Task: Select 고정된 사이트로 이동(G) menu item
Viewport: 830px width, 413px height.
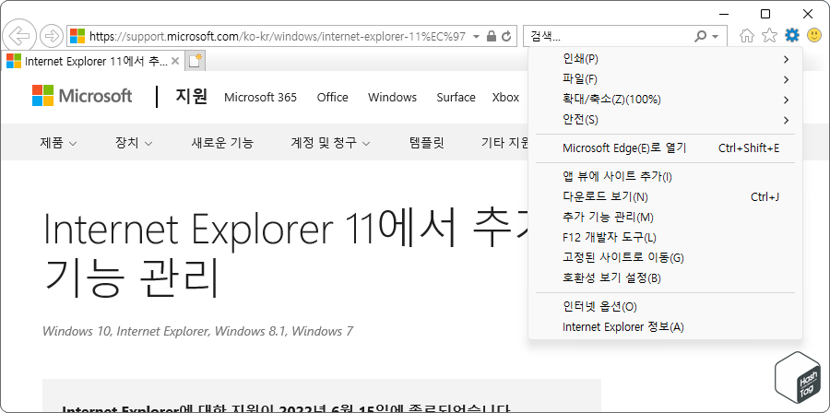Action: coord(665,258)
